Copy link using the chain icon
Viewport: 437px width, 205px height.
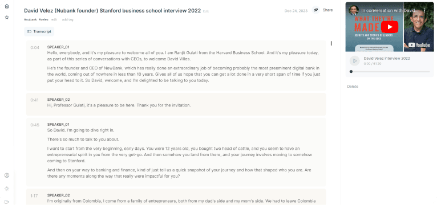tap(315, 10)
